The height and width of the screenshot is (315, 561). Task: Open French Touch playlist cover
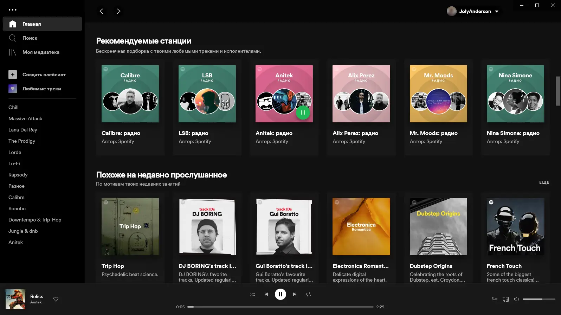pos(515,226)
